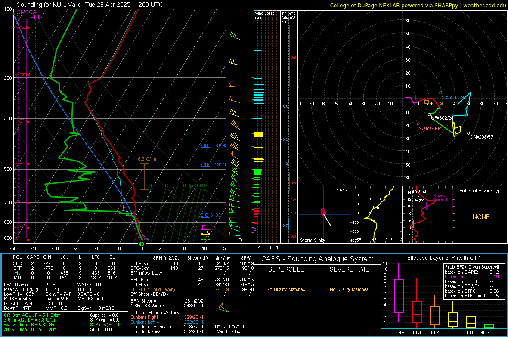This screenshot has height=337, width=508.
Task: Click the 'Inf. Temp. Adv.' panel header
Action: (x=288, y=17)
